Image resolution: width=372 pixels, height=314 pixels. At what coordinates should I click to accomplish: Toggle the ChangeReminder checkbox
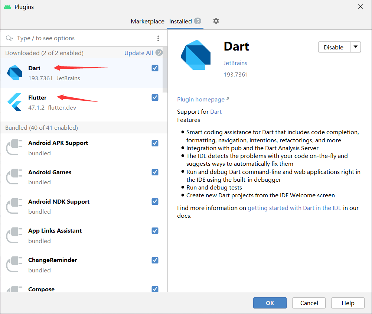(155, 260)
